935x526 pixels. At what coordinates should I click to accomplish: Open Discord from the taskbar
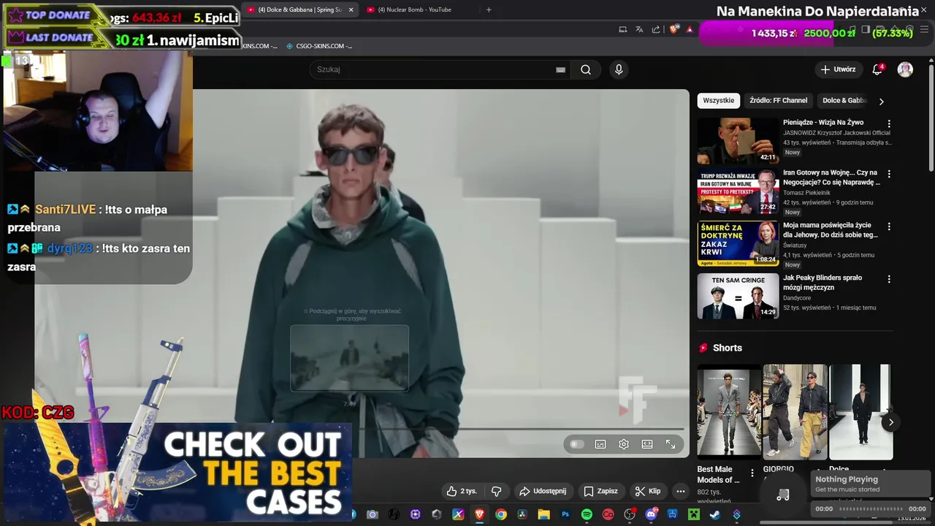(651, 514)
